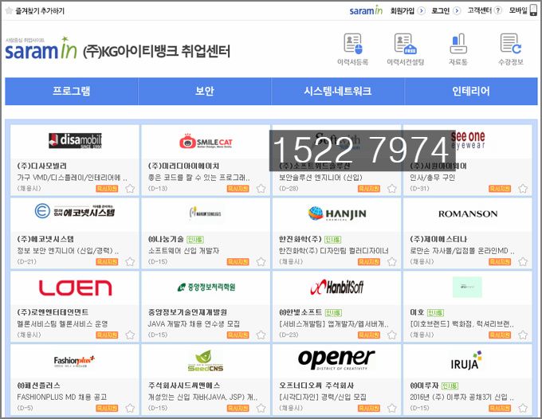Click the 인사통 badge next to 한진화학(주)

pos(333,240)
